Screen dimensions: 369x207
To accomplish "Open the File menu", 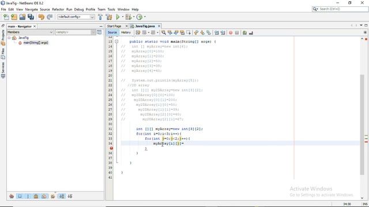I will click(x=3, y=9).
